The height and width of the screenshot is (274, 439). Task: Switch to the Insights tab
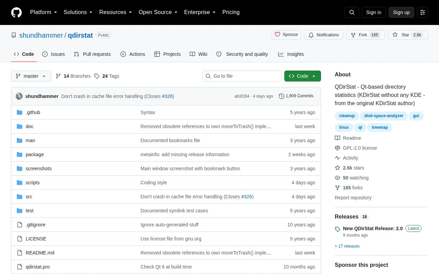291,54
